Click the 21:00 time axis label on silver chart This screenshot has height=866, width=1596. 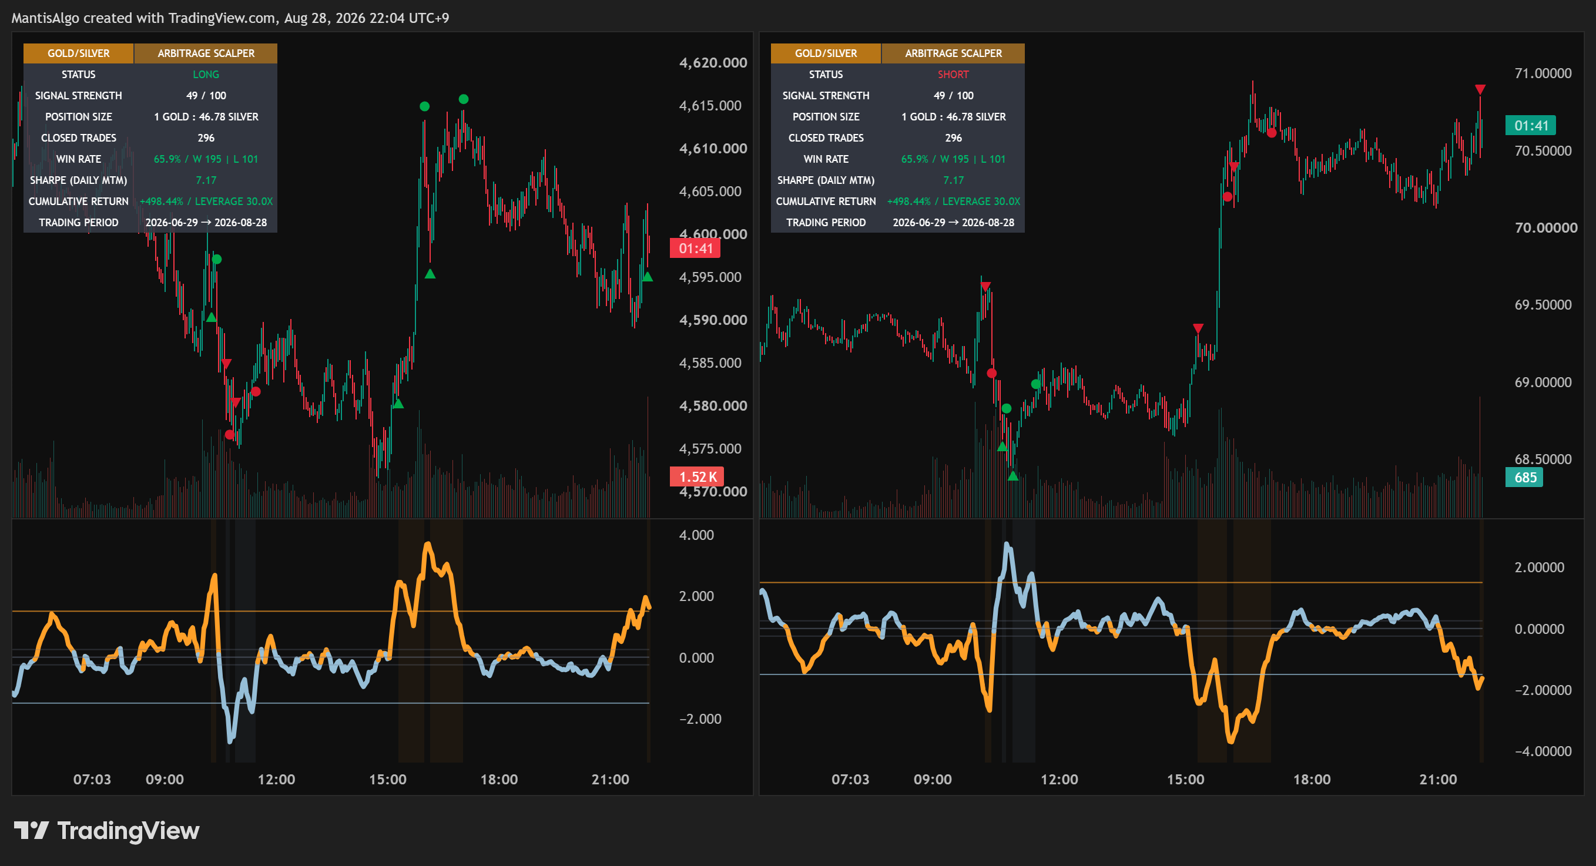(1437, 779)
